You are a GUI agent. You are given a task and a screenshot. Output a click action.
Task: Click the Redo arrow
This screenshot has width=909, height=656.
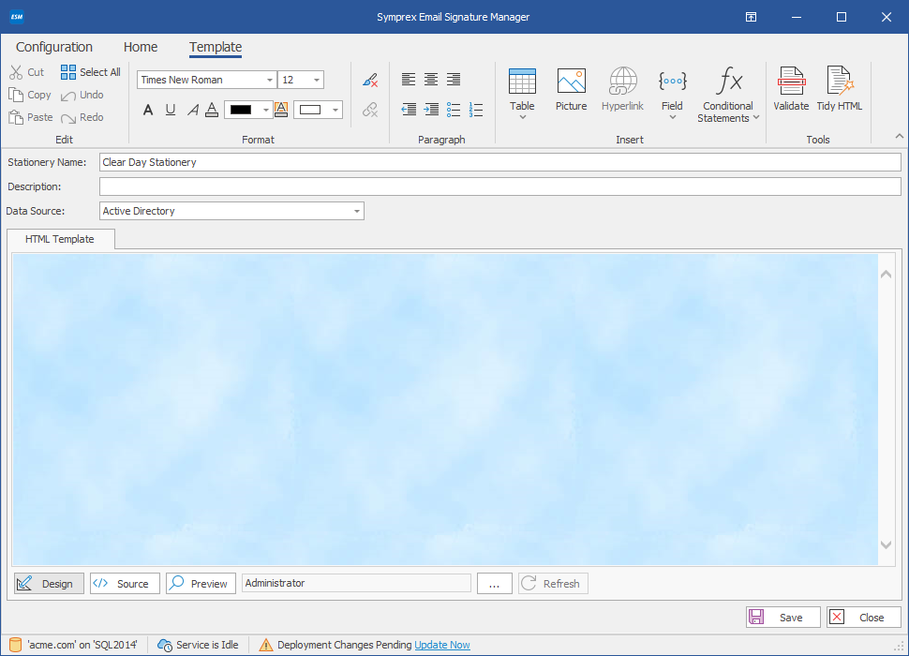point(68,118)
